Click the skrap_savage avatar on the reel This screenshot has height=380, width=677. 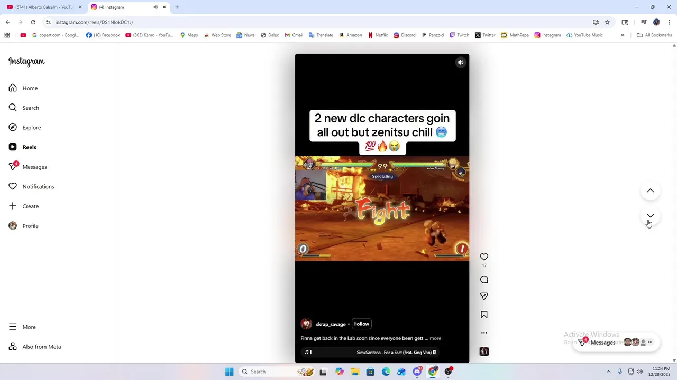[306, 324]
